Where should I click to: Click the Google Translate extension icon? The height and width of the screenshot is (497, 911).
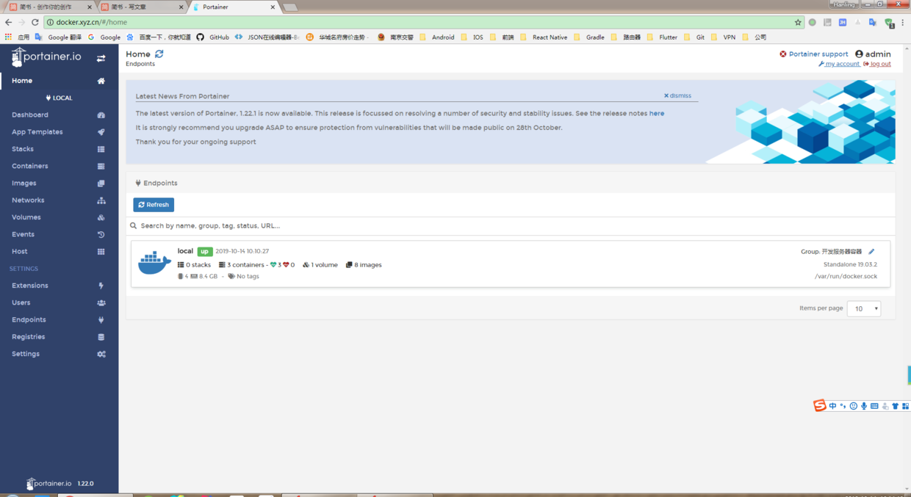point(872,22)
